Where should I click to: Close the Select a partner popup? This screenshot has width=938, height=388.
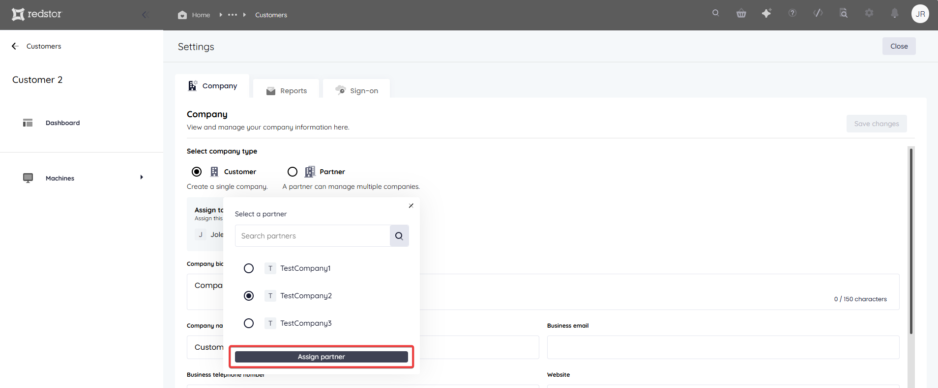pyautogui.click(x=411, y=206)
